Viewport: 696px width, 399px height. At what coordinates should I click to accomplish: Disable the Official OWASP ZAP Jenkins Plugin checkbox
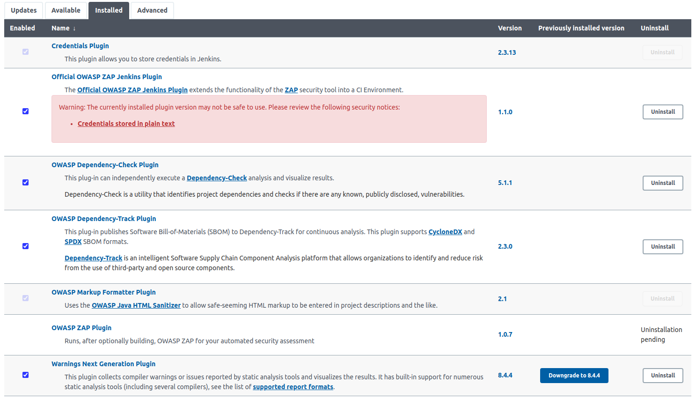tap(25, 111)
